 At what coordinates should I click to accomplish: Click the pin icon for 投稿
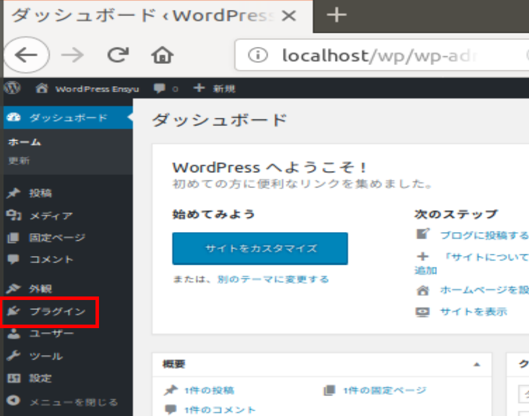click(13, 193)
